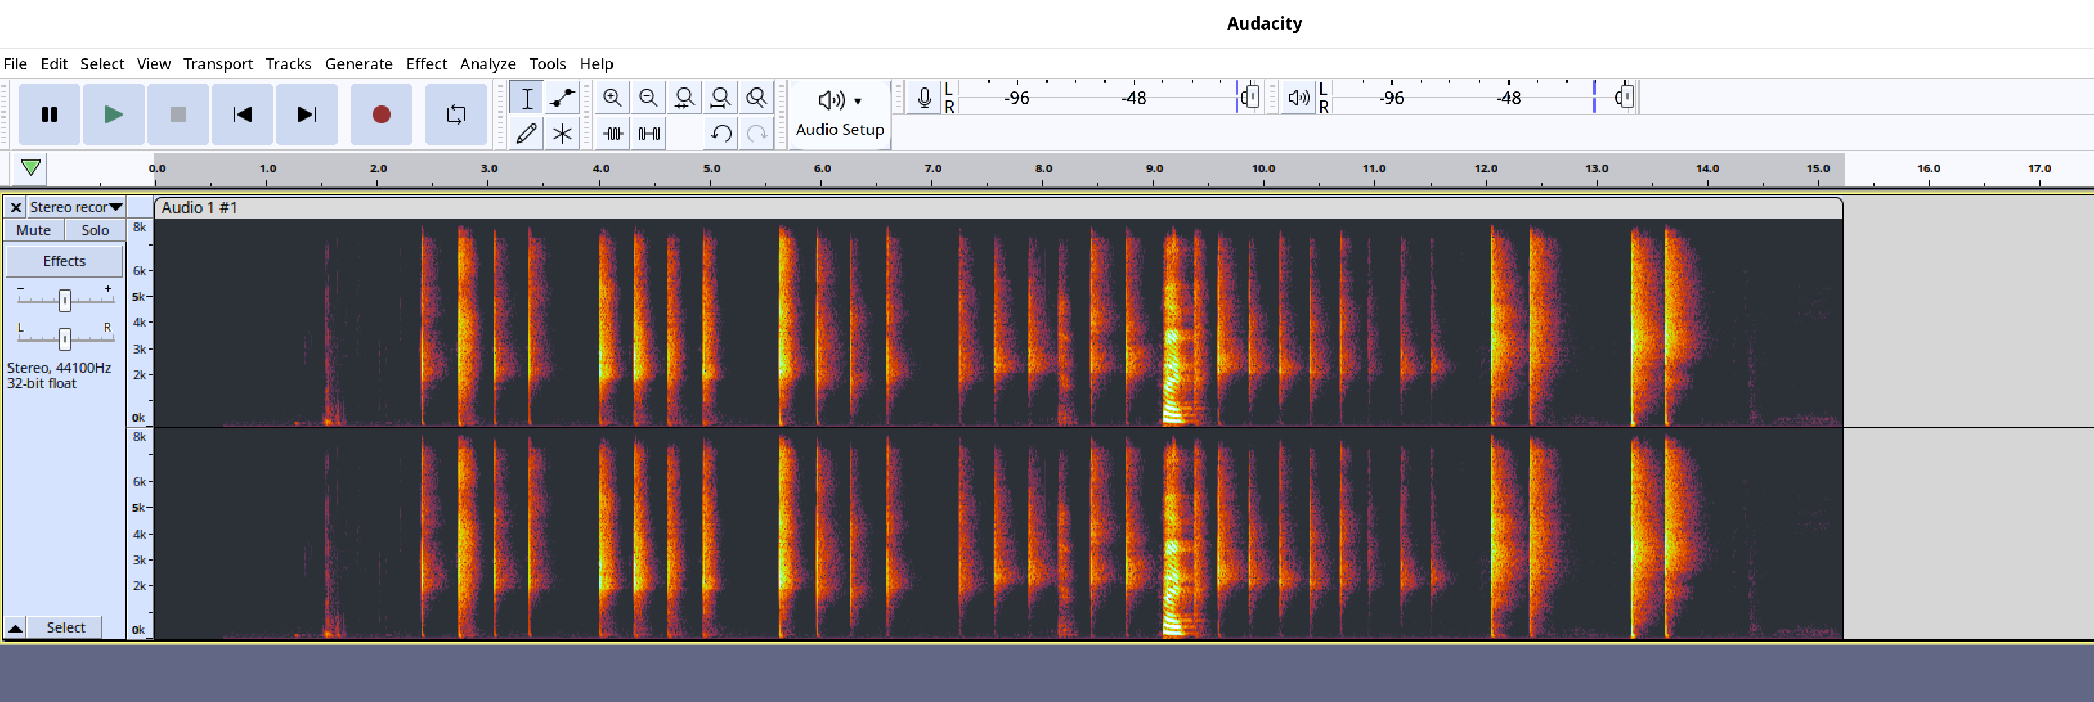Open the File menu

pos(15,64)
